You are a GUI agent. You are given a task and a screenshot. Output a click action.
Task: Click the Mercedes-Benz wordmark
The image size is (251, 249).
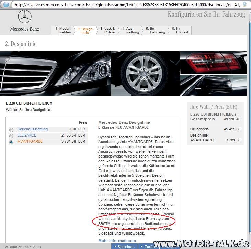(x=25, y=29)
